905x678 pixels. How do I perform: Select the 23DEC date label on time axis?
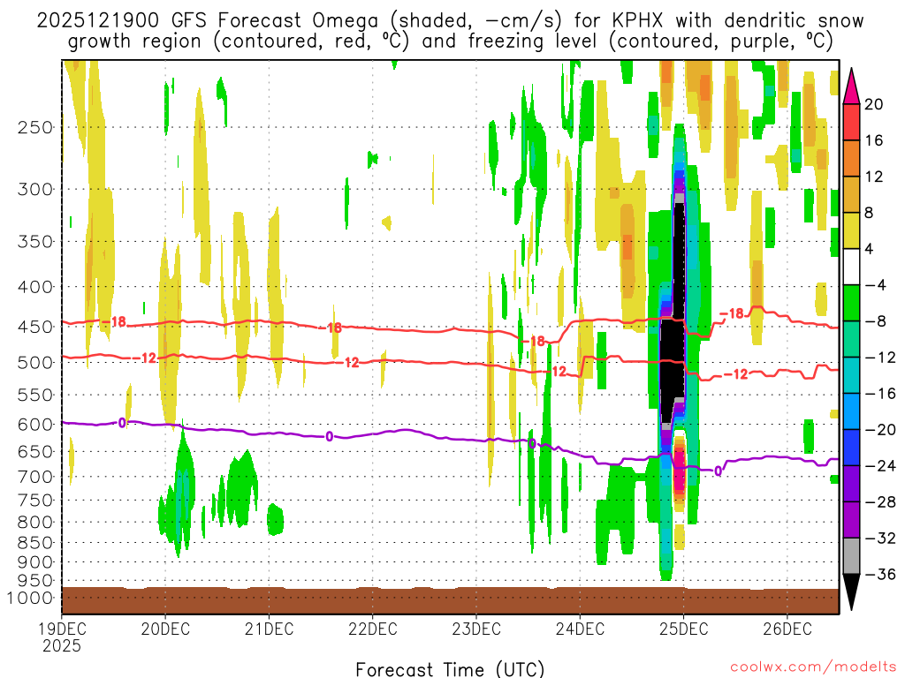point(476,629)
